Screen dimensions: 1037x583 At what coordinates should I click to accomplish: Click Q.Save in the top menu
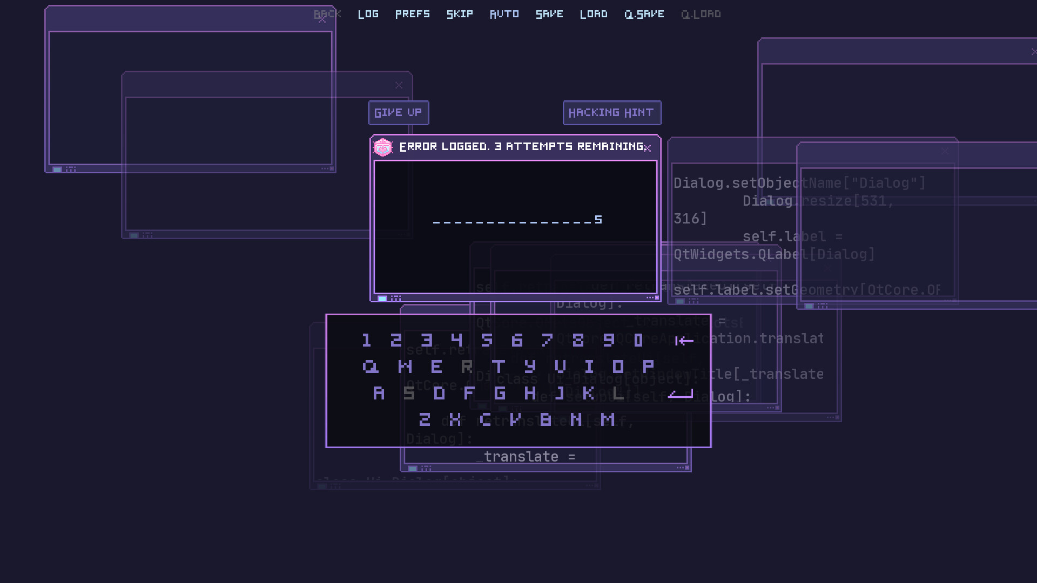pos(644,14)
